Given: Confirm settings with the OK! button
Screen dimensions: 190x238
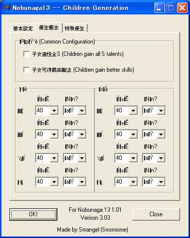Looking at the screenshot, I should pos(33,214).
